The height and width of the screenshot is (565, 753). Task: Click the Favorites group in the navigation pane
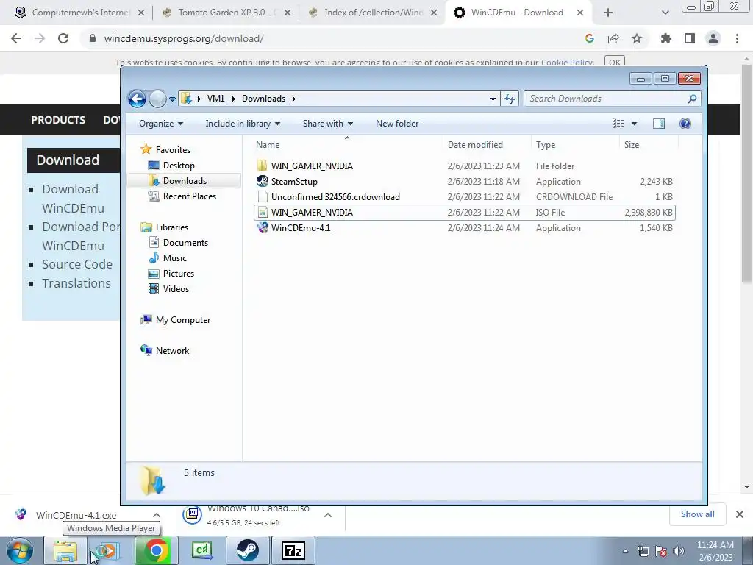pyautogui.click(x=165, y=150)
